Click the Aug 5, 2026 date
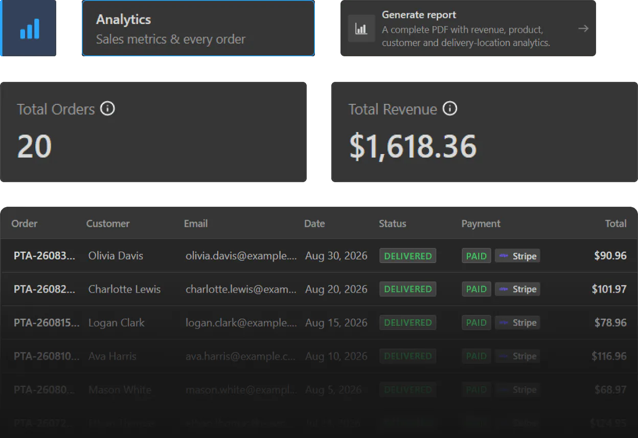Image resolution: width=638 pixels, height=438 pixels. 333,390
